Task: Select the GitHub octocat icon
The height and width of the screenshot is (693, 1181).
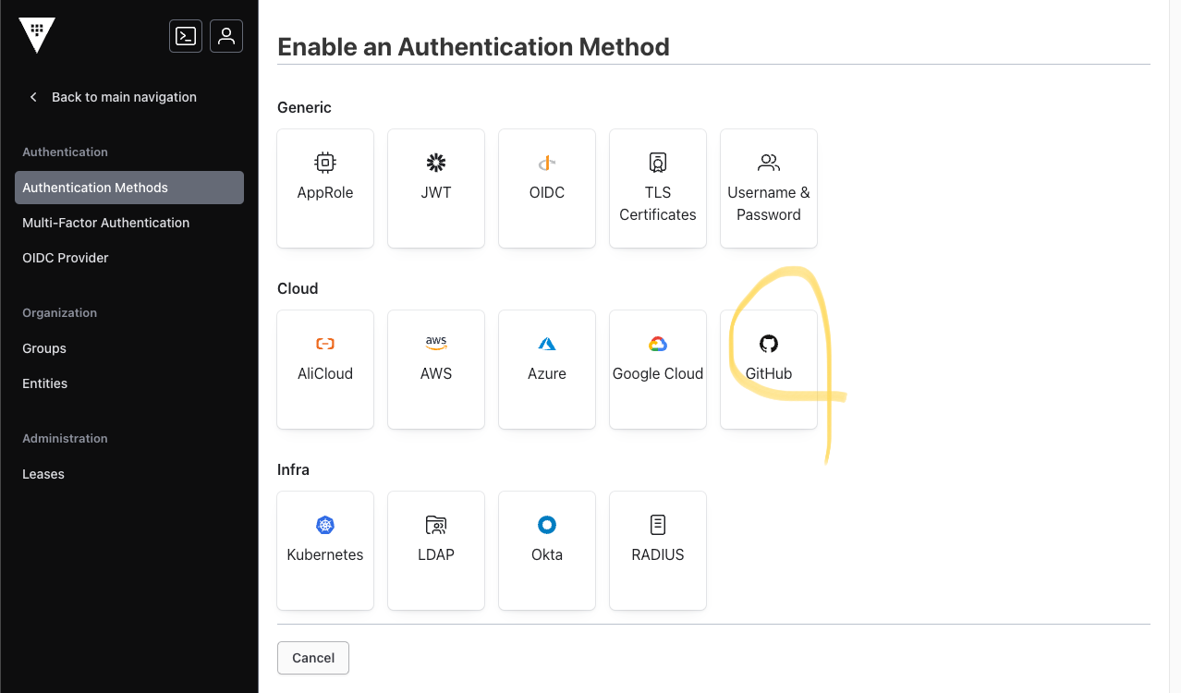Action: coord(769,344)
